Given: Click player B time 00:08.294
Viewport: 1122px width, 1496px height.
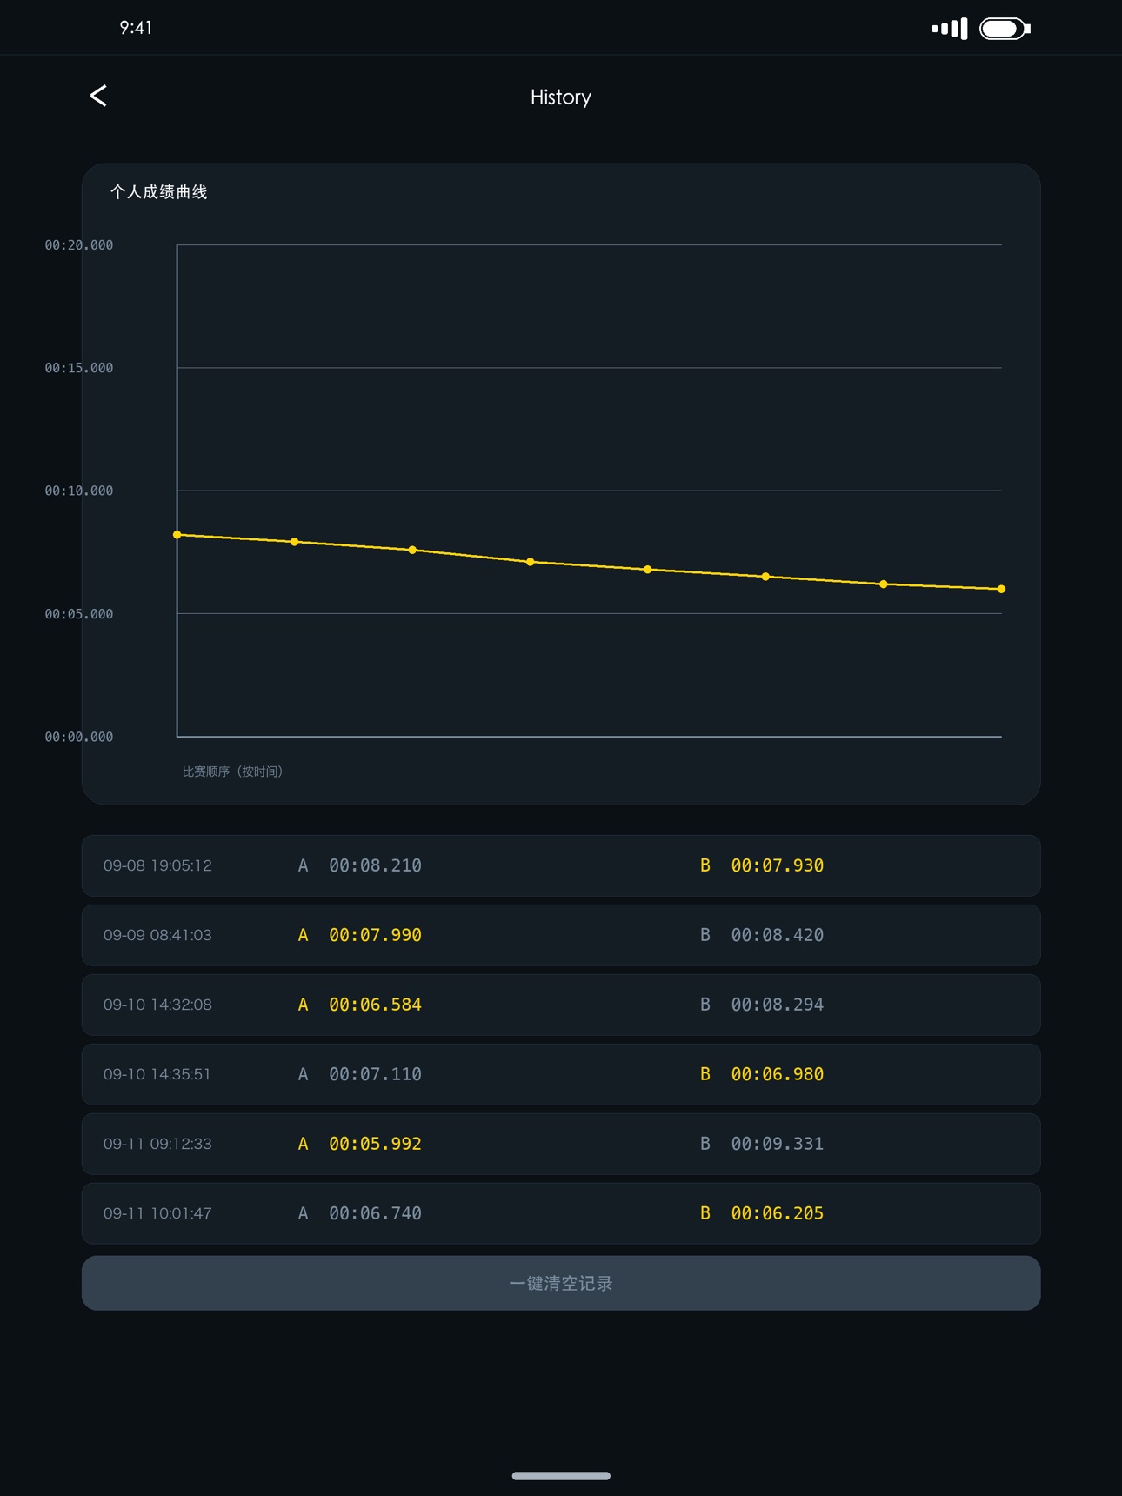Looking at the screenshot, I should tap(778, 1005).
